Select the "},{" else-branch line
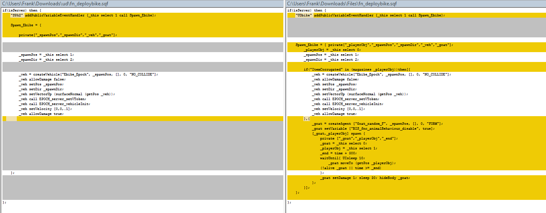The width and height of the screenshot is (546, 213). pos(307,119)
